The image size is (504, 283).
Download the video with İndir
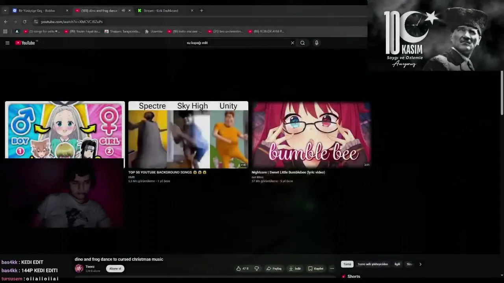(x=295, y=268)
